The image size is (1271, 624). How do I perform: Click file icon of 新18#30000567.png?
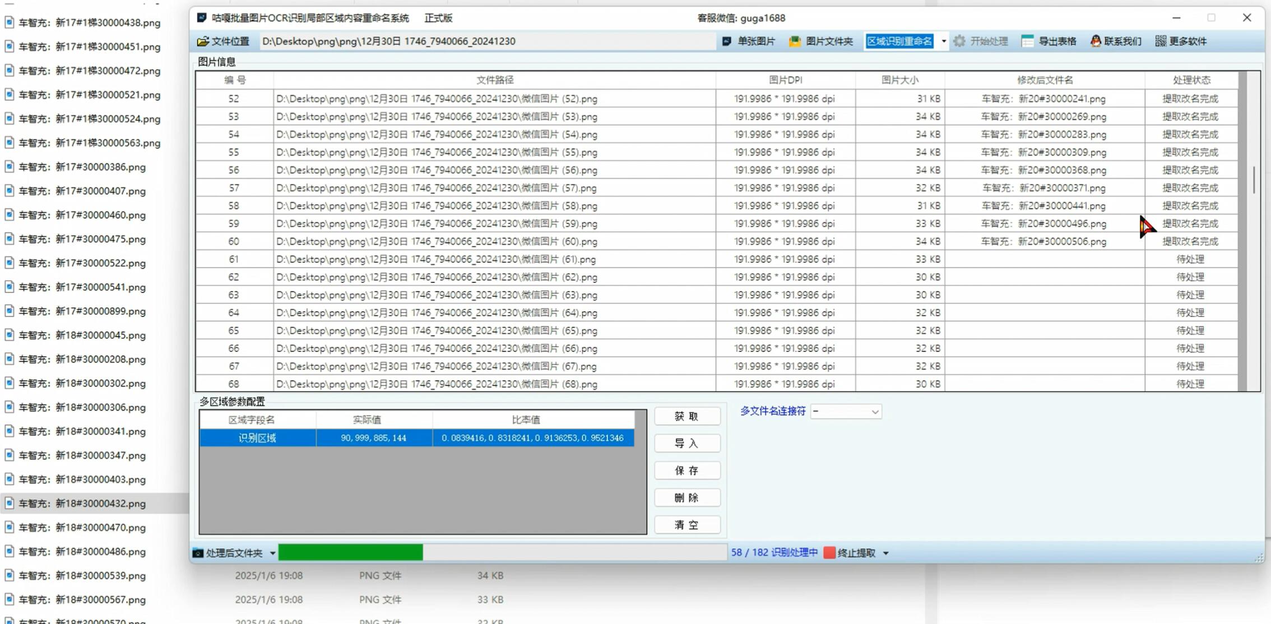point(9,599)
